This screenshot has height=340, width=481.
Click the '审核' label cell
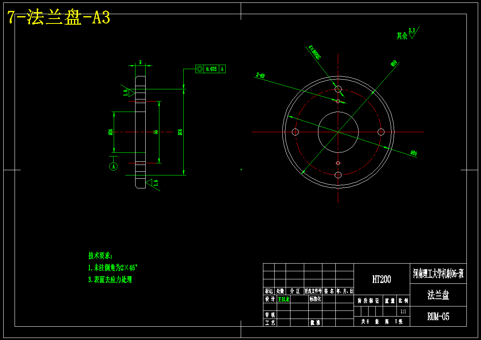coord(270,315)
